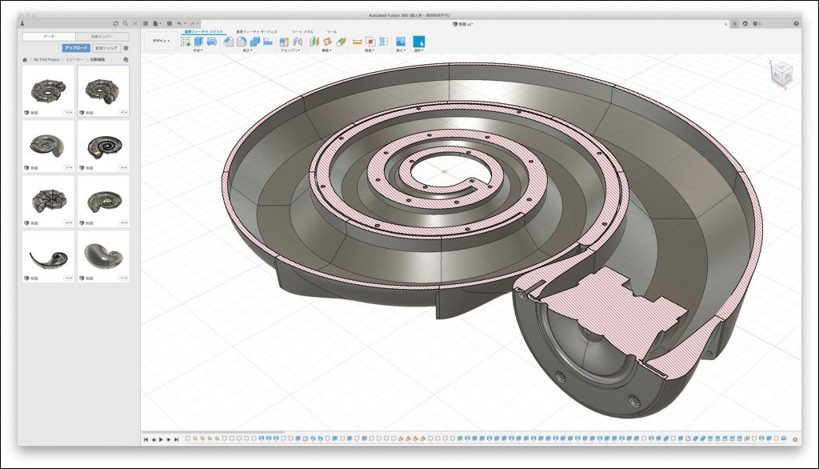Viewport: 819px width, 469px height.
Task: Activate the Select tool icon
Action: point(419,42)
